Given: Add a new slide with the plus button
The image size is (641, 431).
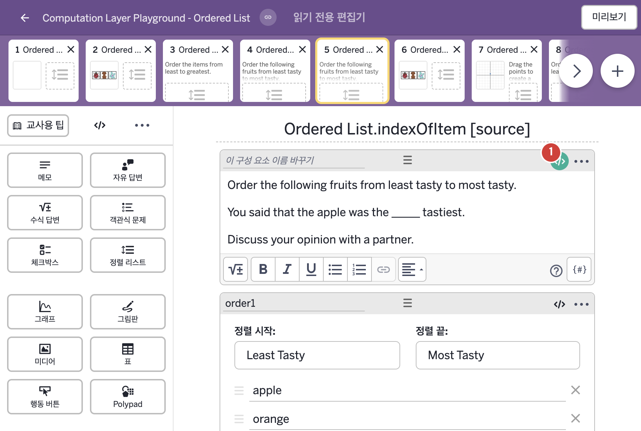Looking at the screenshot, I should 618,71.
